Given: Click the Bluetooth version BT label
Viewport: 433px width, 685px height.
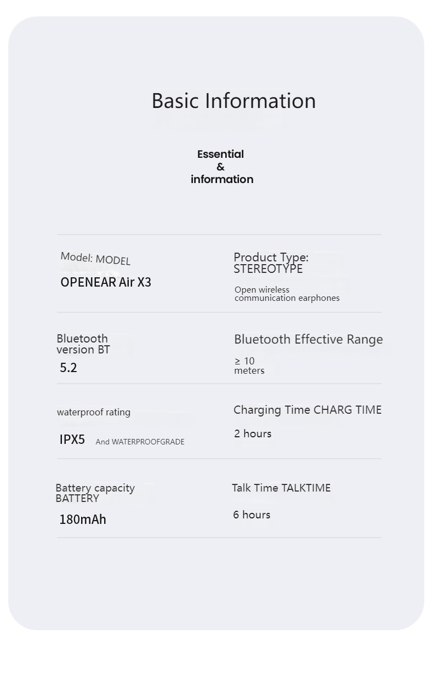Looking at the screenshot, I should coord(83,344).
